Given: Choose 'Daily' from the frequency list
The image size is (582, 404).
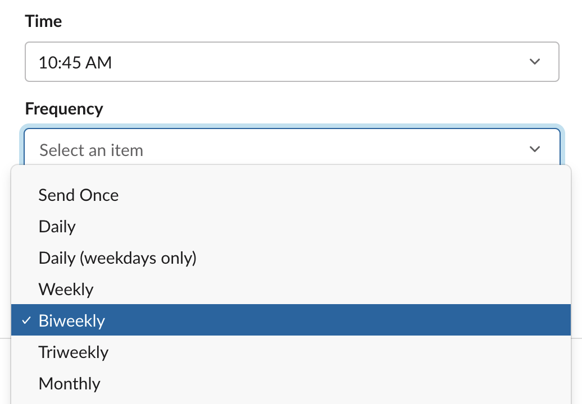Looking at the screenshot, I should tap(57, 227).
